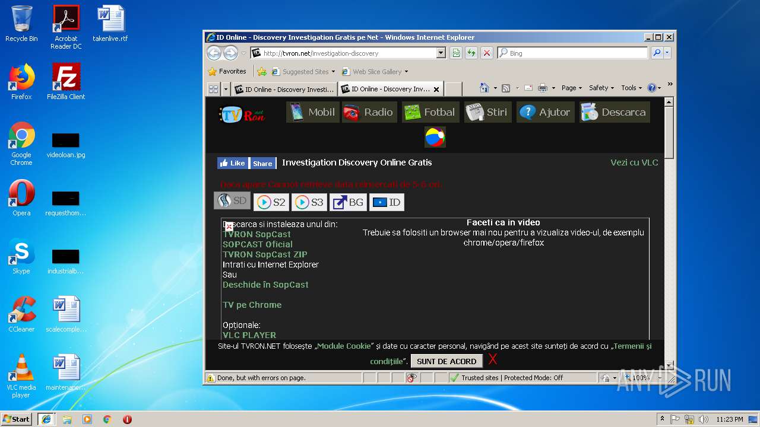
Task: Click the IE Forward navigation button
Action: click(x=230, y=53)
